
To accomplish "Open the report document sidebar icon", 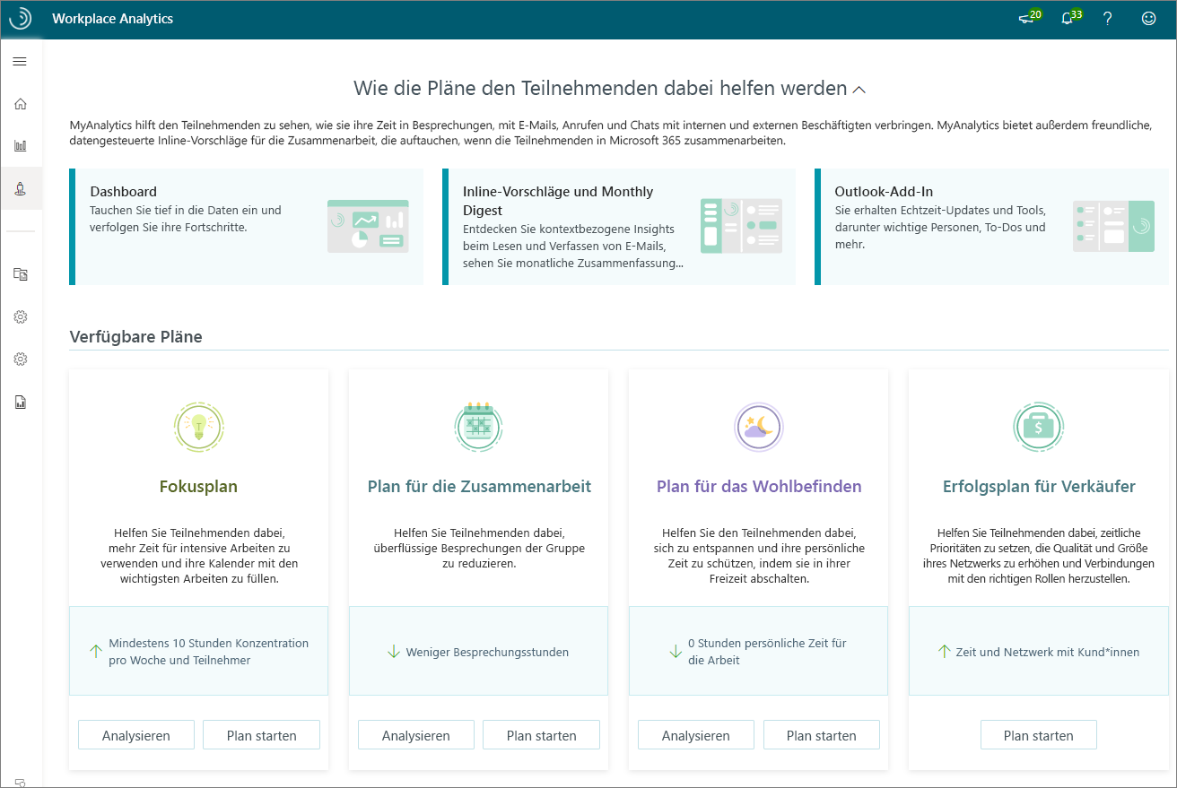I will click(x=20, y=402).
